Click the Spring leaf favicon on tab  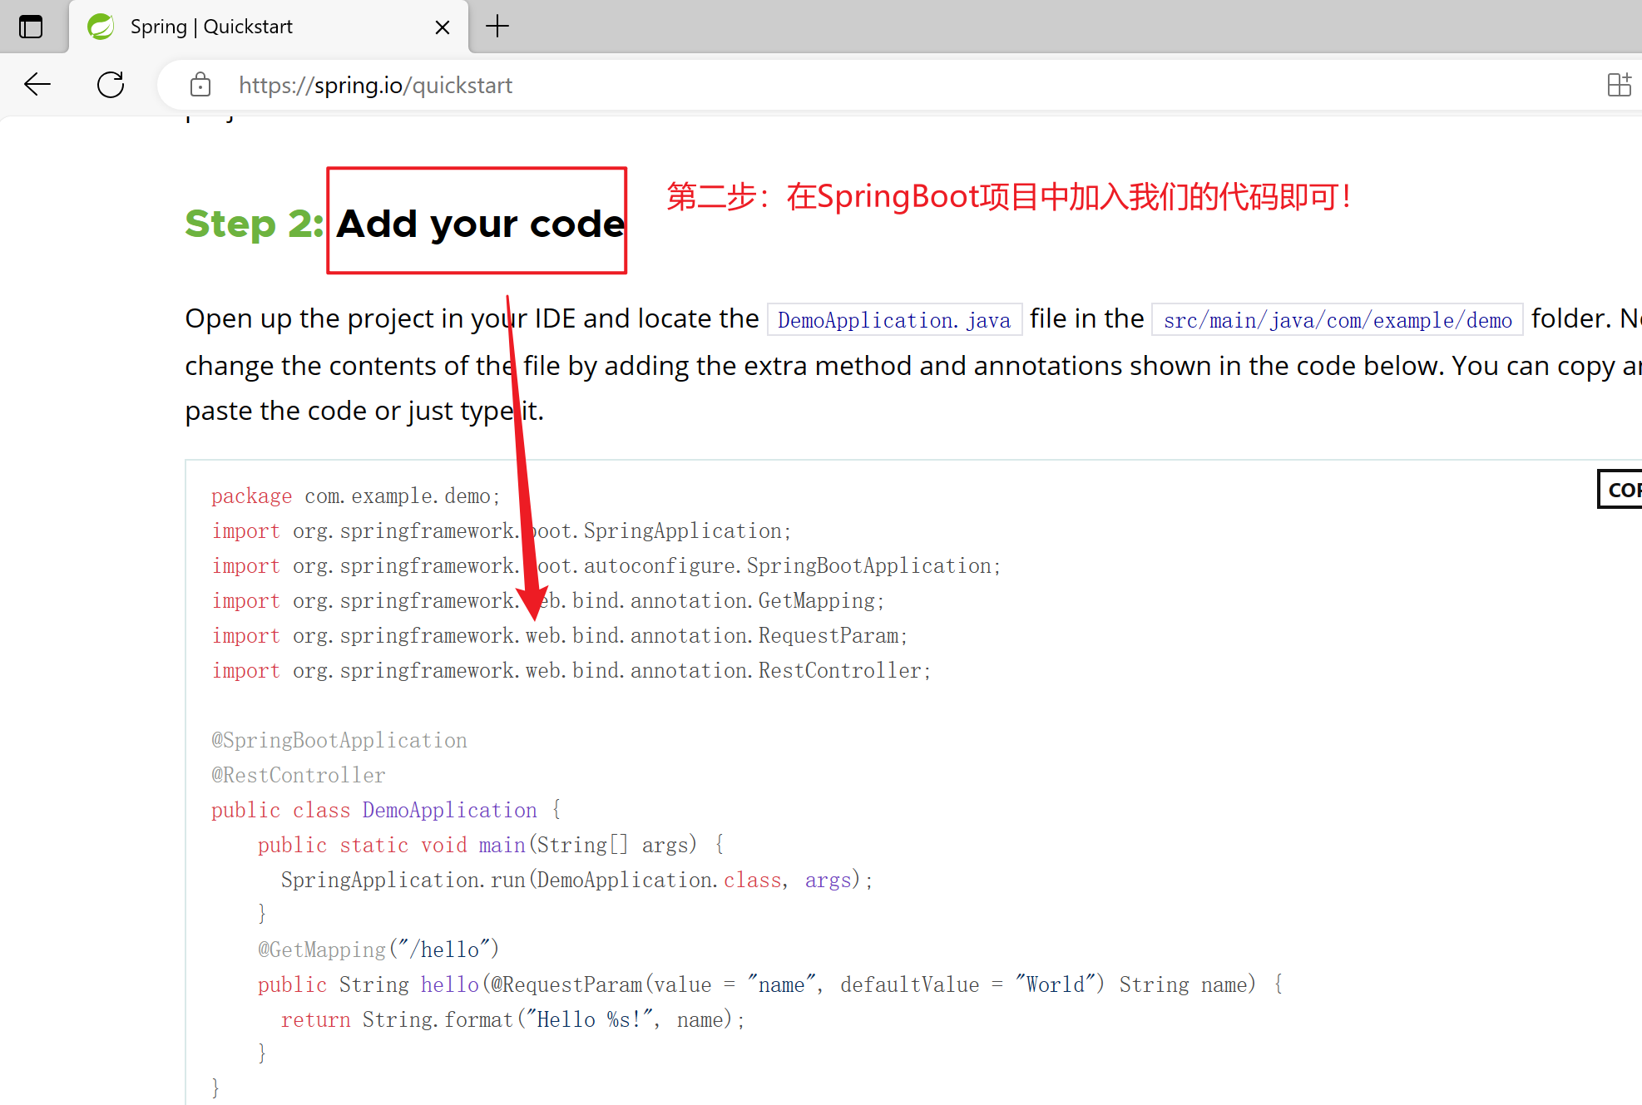(101, 27)
